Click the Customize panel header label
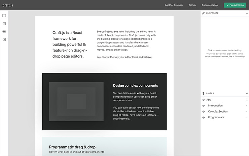 [x=212, y=13]
